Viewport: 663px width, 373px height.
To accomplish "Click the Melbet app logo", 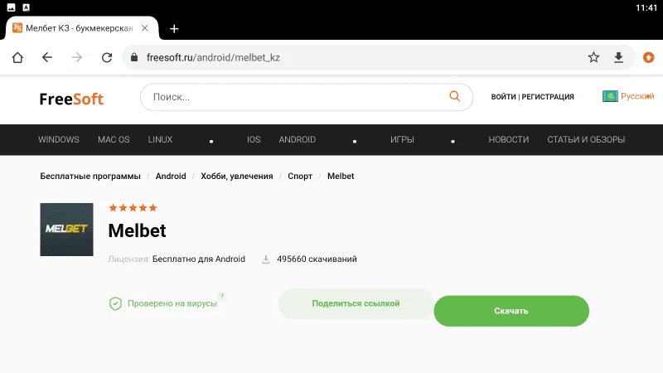I will (x=67, y=229).
